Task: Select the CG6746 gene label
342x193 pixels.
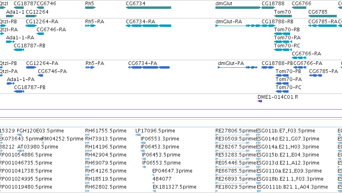Action: click(47, 4)
